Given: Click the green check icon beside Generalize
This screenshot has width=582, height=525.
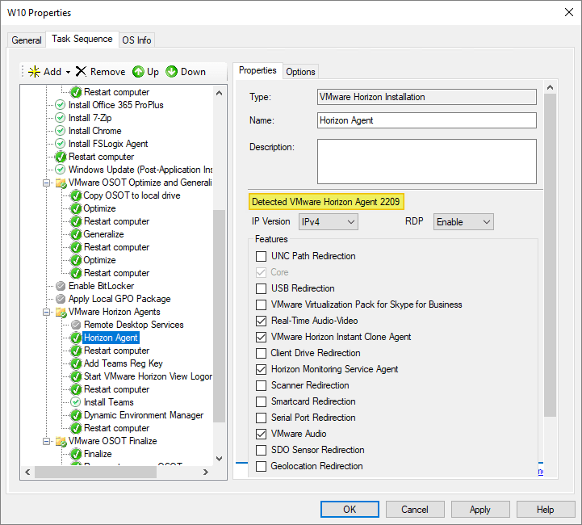Looking at the screenshot, I should [x=76, y=234].
